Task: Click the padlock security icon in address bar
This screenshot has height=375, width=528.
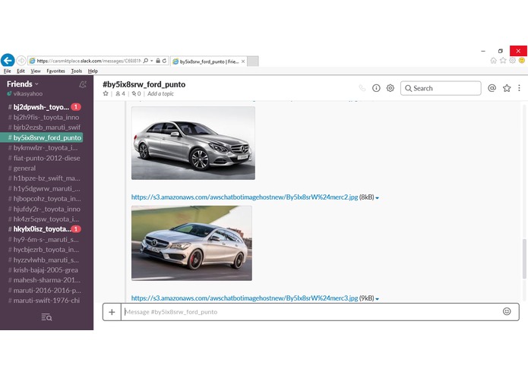Action: coord(158,61)
